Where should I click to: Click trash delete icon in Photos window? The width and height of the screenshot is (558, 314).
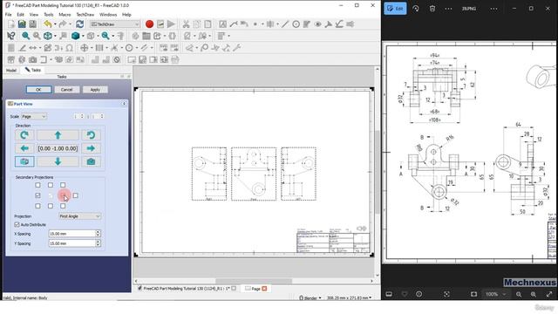coord(432,9)
